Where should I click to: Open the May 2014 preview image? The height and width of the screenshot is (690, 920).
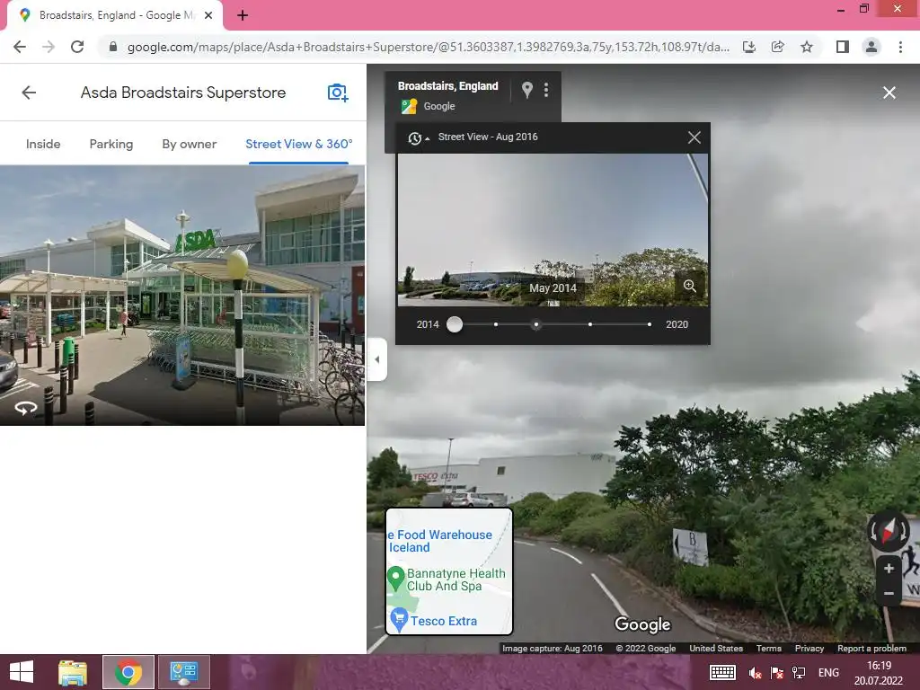point(553,230)
